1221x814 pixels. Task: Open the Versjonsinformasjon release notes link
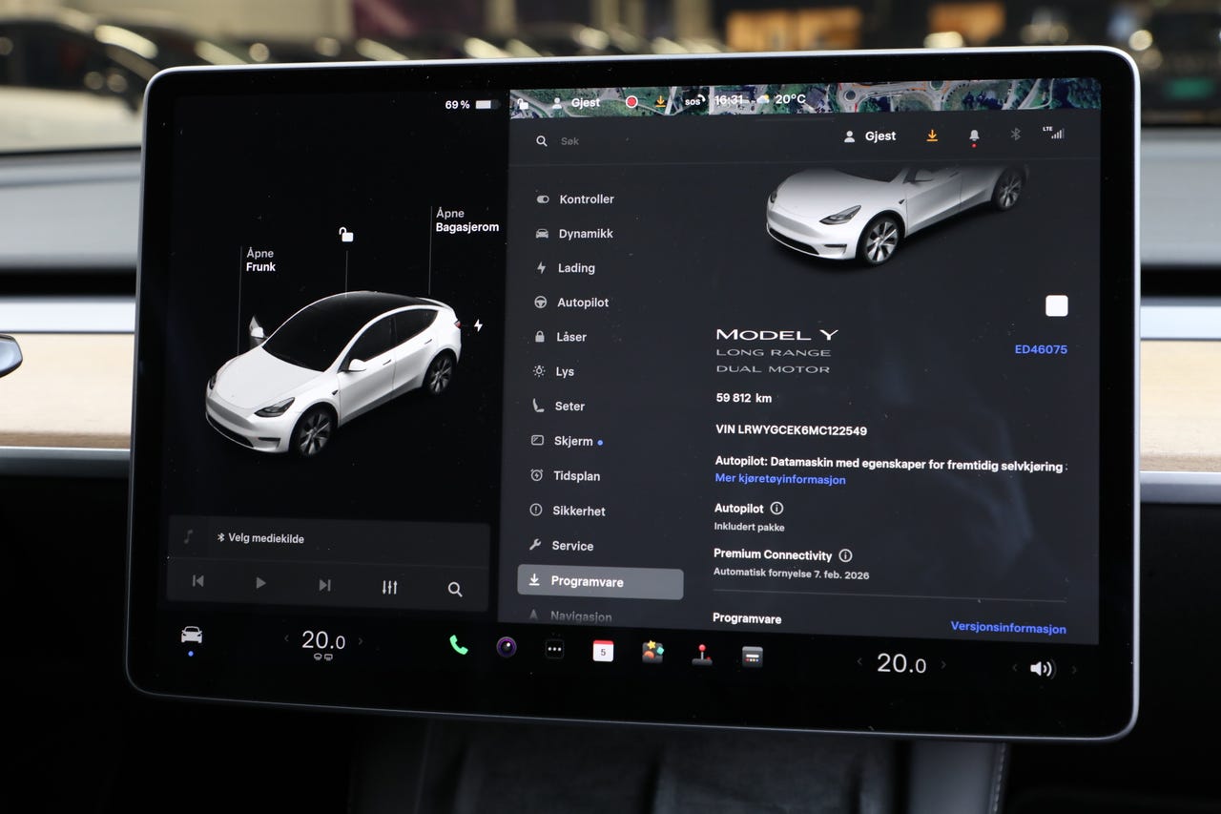(x=1008, y=628)
